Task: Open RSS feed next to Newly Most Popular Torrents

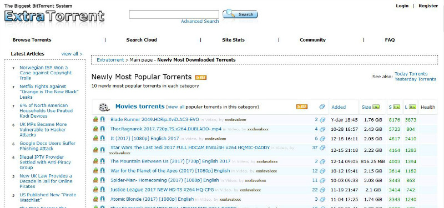Action: tap(201, 77)
